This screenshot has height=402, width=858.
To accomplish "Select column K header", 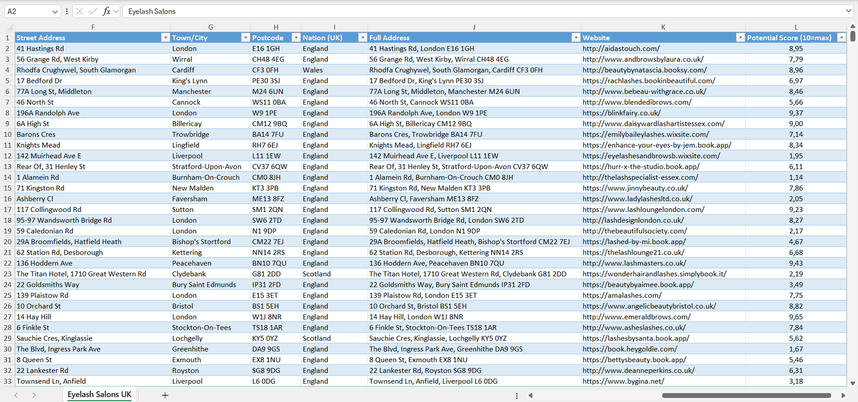I will [x=663, y=27].
